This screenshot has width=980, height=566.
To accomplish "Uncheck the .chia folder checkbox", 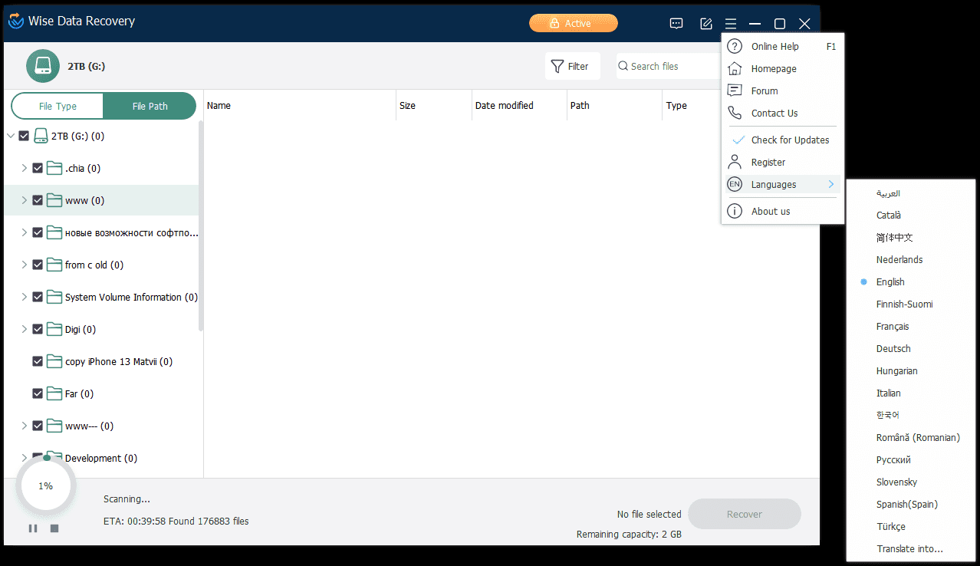I will 38,168.
